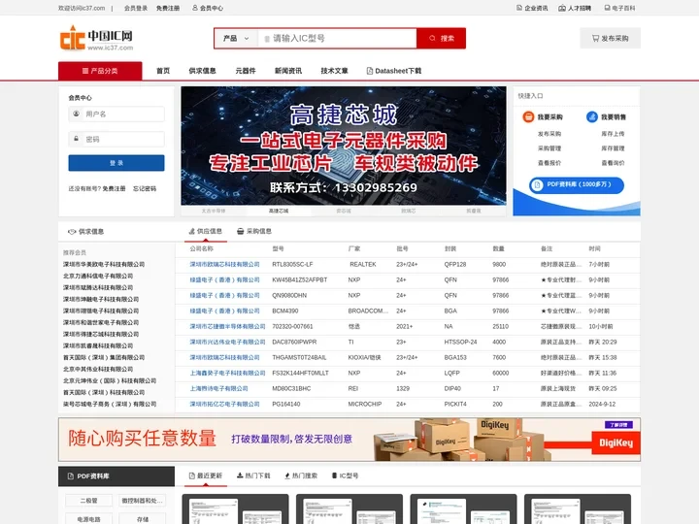Click 库存上传 in quick entry panel
699x524 pixels.
click(613, 134)
